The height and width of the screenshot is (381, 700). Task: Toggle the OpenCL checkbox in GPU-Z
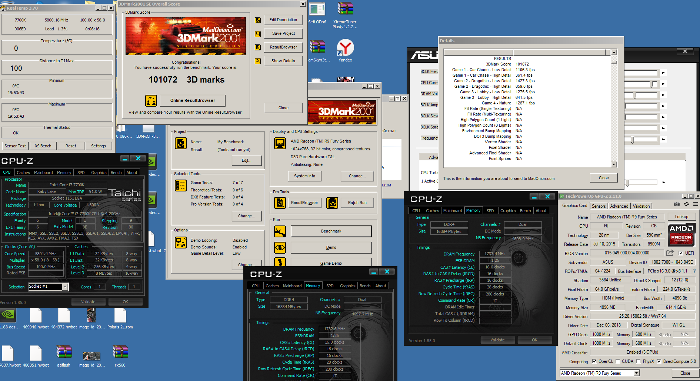click(x=594, y=361)
